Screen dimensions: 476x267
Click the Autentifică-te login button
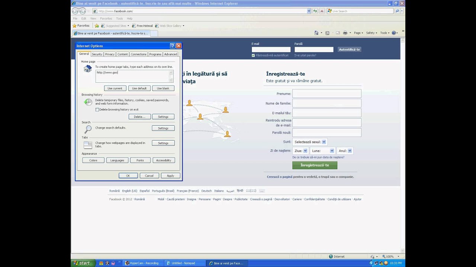pyautogui.click(x=349, y=49)
